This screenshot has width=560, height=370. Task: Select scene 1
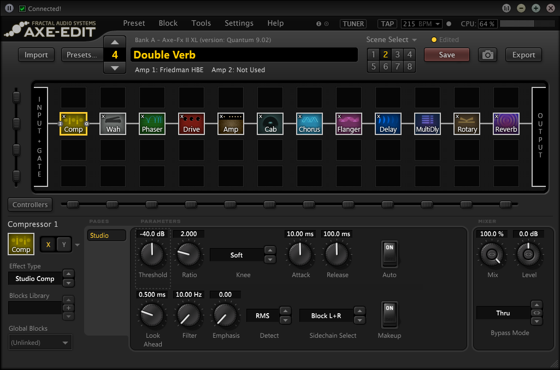tap(373, 54)
